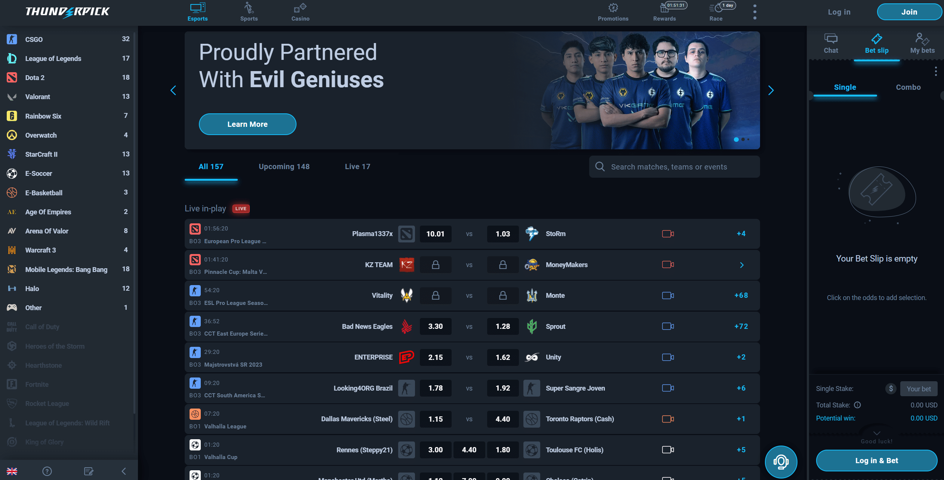Switch to the Live 17 tab
Viewport: 944px width, 480px height.
tap(357, 167)
